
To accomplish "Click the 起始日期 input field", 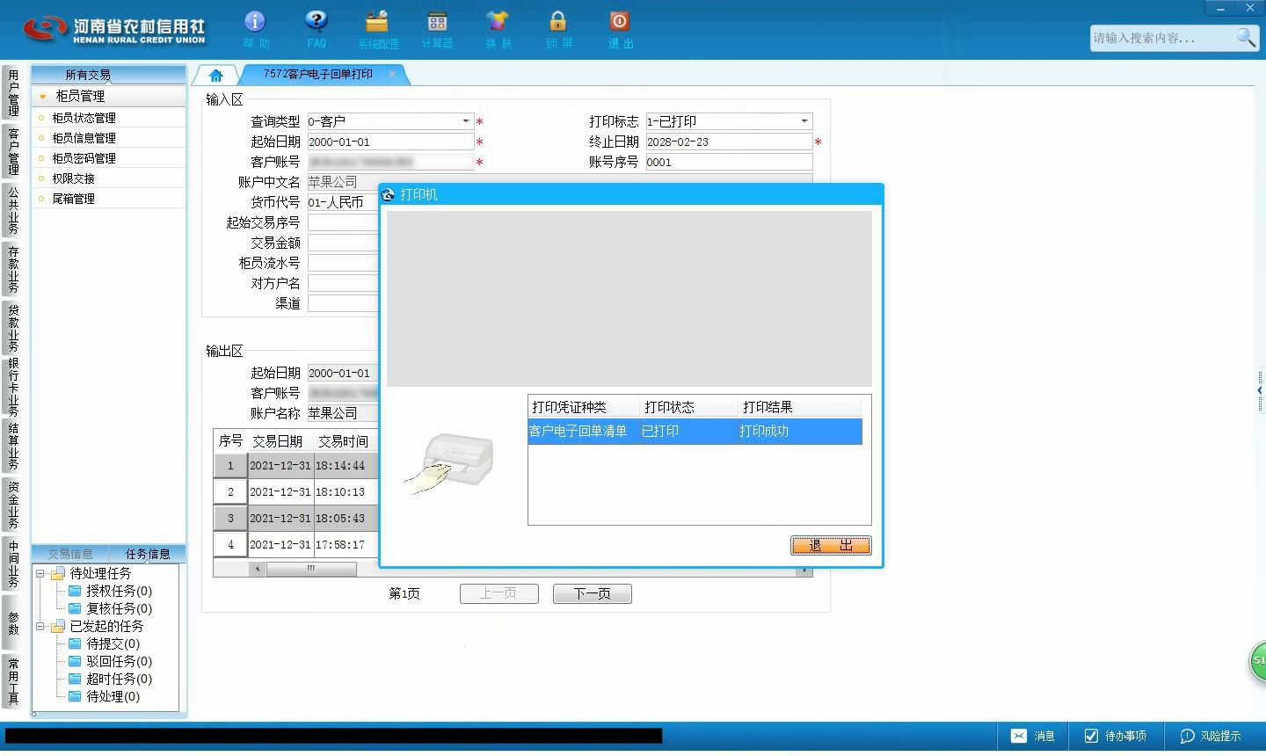I will [x=390, y=142].
